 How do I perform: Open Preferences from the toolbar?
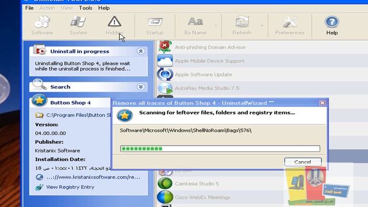pyautogui.click(x=290, y=25)
